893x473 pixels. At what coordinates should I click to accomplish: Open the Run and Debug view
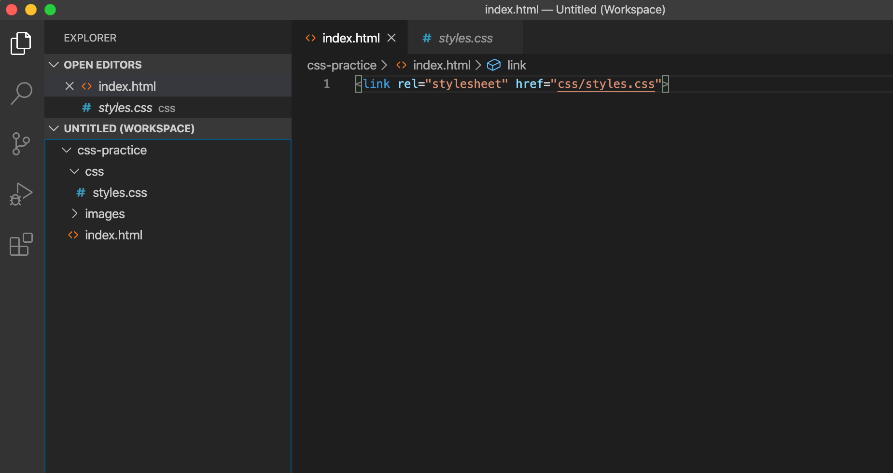point(21,194)
